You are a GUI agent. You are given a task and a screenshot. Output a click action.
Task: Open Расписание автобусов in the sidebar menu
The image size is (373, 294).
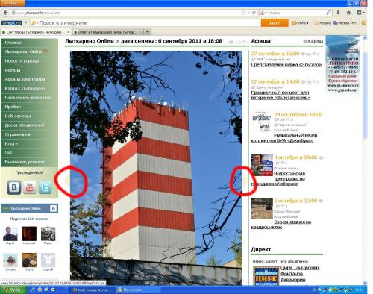pos(28,98)
